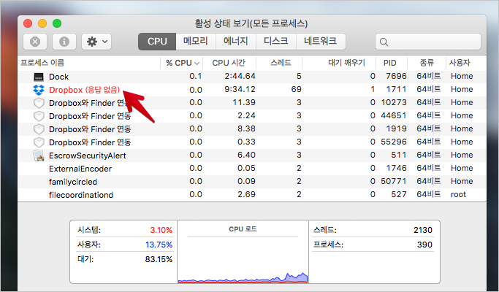The width and height of the screenshot is (499, 292).
Task: Click shield icon of PID 1919 row
Action: pyautogui.click(x=39, y=129)
